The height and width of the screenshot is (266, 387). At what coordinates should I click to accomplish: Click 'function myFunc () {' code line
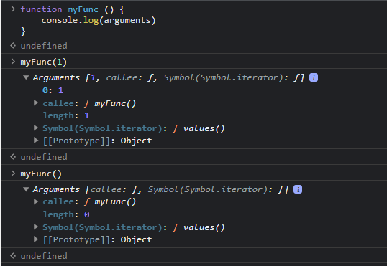pos(73,10)
